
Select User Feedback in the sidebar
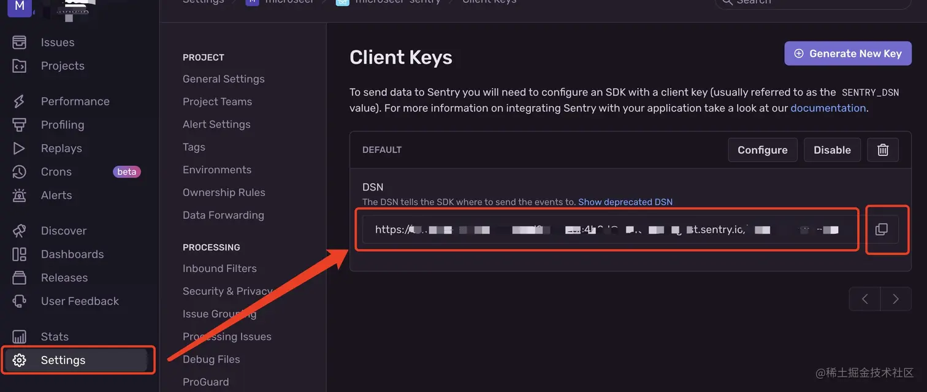tap(80, 301)
